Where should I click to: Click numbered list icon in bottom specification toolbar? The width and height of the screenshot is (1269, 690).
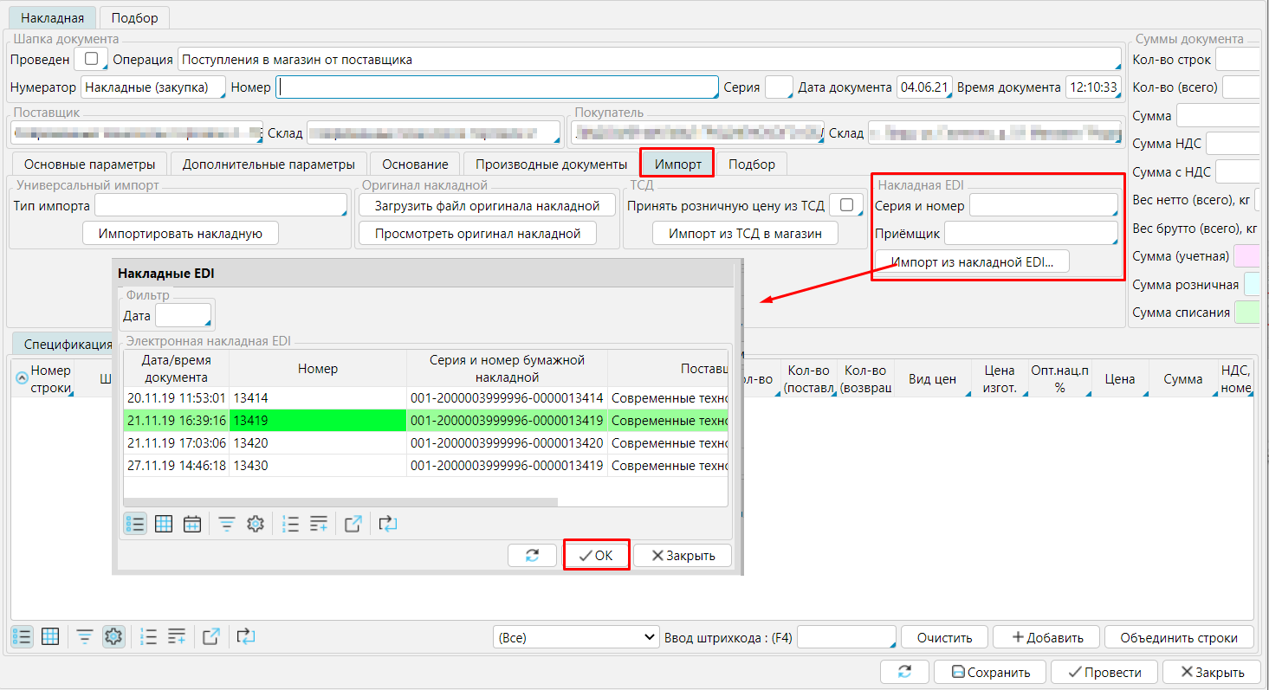tap(148, 637)
